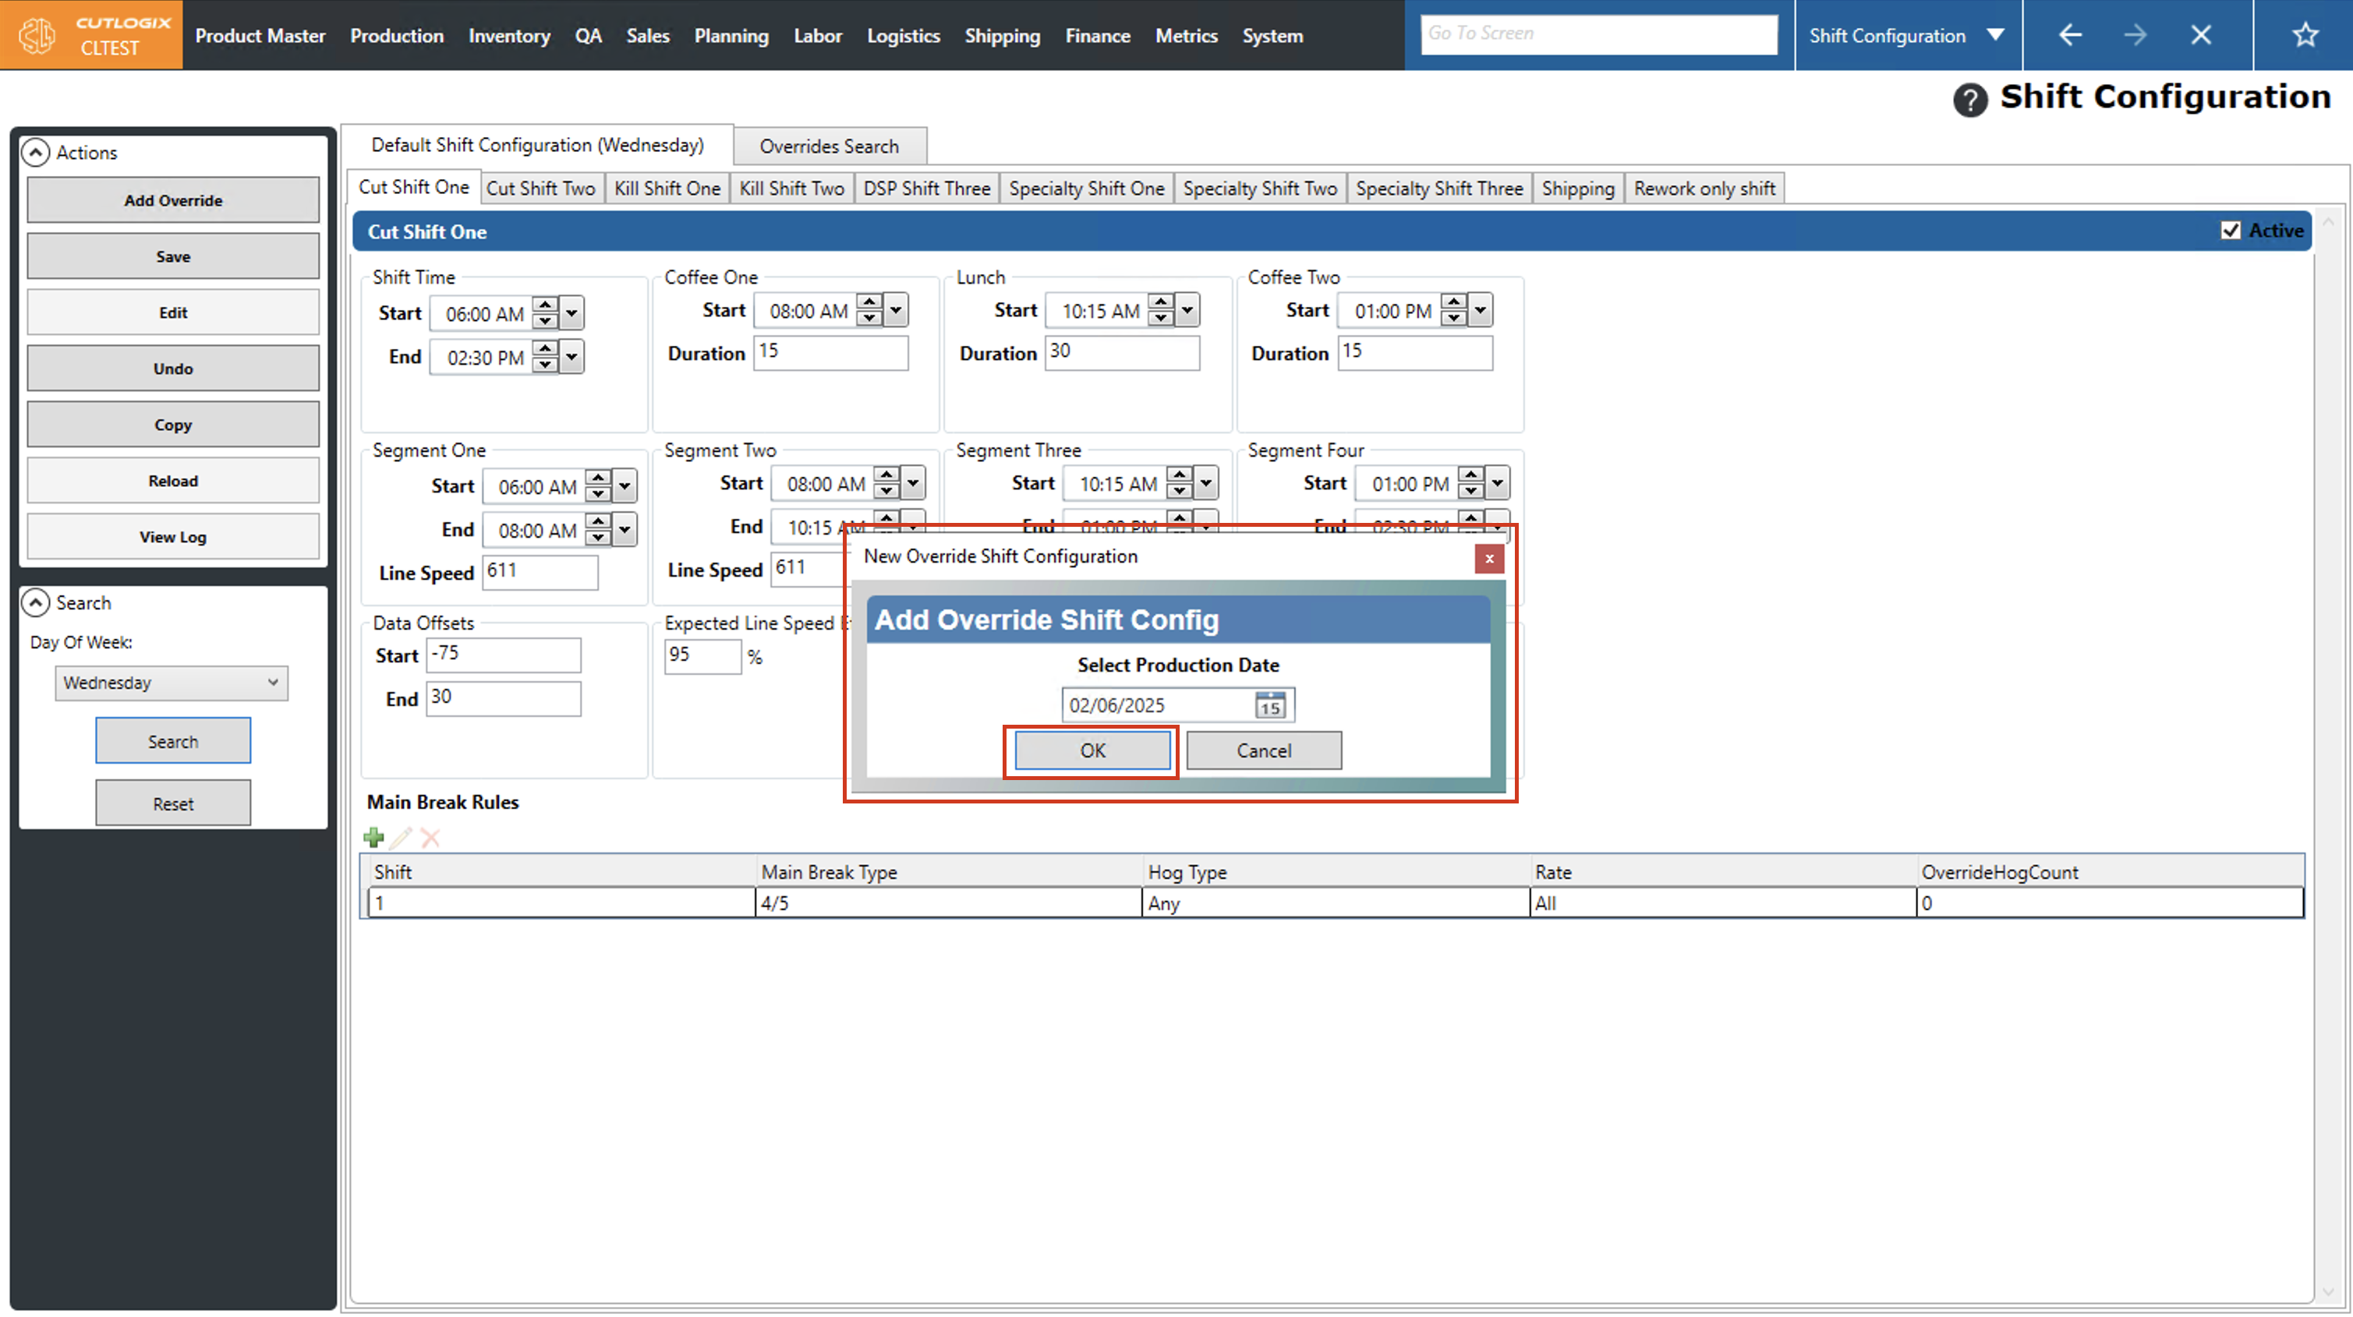Click the help question mark icon
The width and height of the screenshot is (2353, 1317).
pyautogui.click(x=1969, y=100)
